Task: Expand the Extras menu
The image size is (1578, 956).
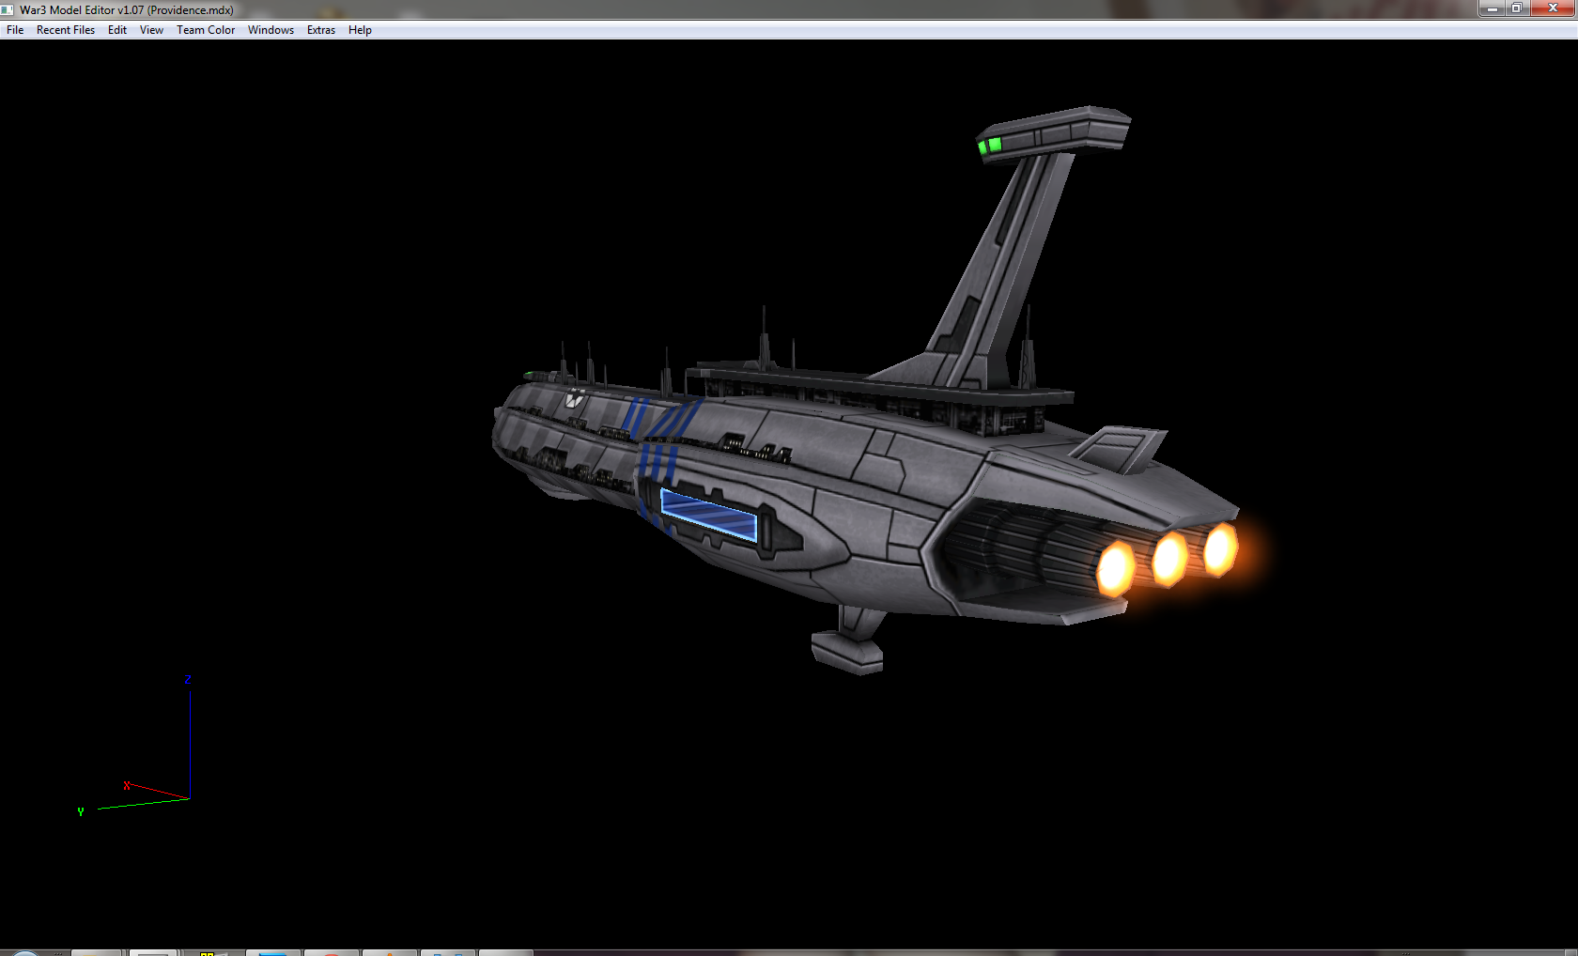Action: click(x=321, y=30)
